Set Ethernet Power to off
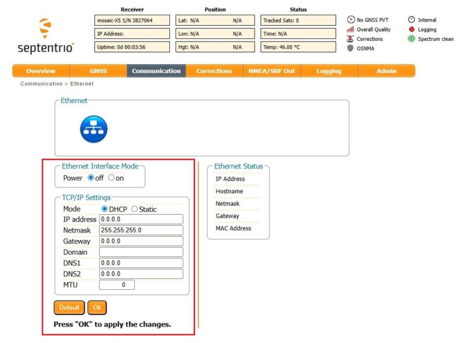Viewport: 468px width, 343px height. tap(91, 178)
